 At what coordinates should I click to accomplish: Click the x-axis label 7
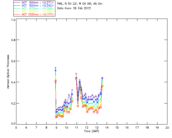36,127
